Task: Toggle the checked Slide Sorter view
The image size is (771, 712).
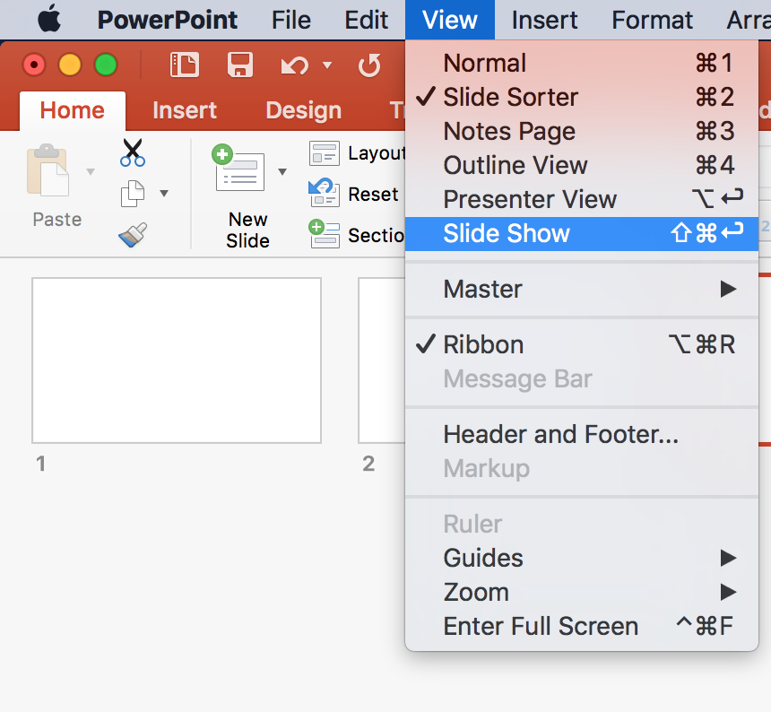Action: coord(582,97)
